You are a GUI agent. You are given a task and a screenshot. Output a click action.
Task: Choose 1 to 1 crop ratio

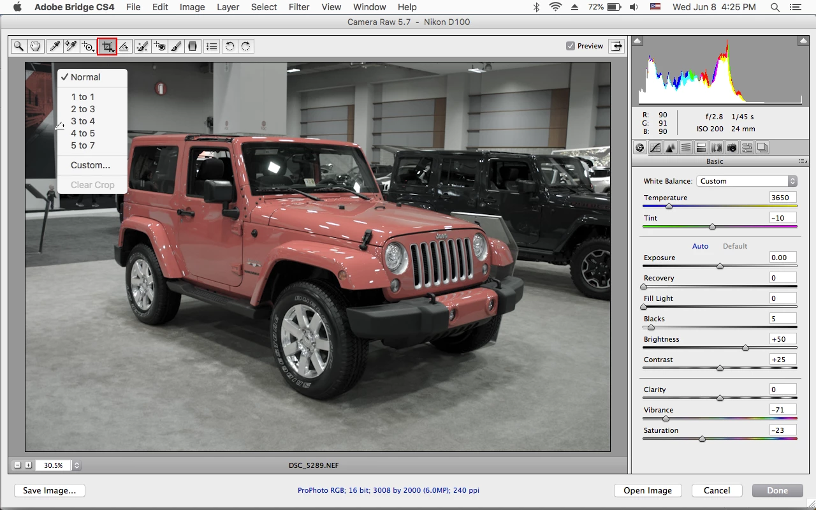point(92,97)
